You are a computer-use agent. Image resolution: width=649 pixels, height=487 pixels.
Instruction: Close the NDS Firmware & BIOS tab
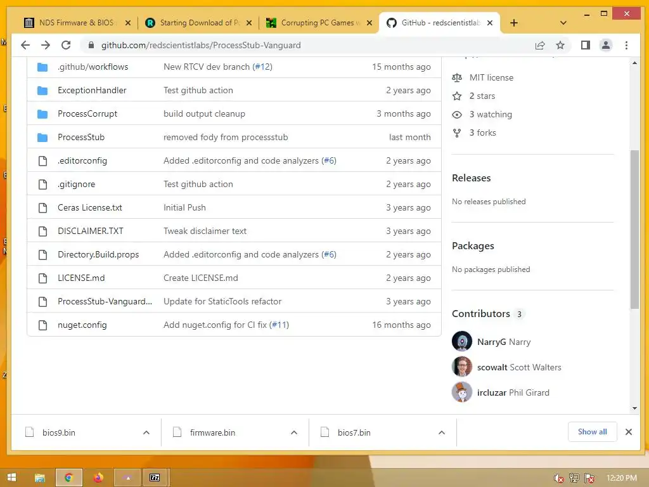pyautogui.click(x=128, y=23)
